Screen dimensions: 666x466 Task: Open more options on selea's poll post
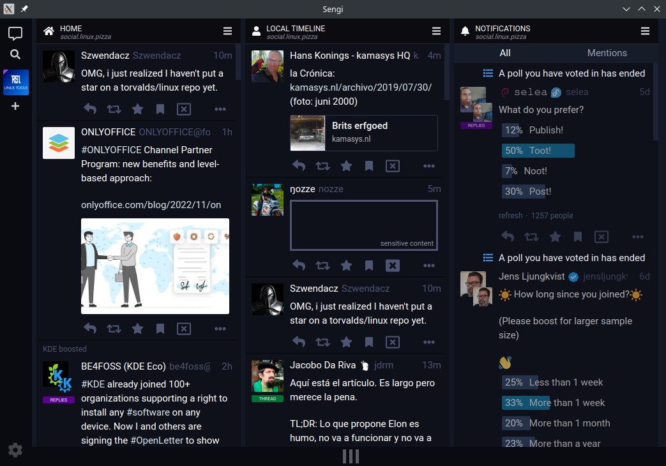[x=637, y=237]
